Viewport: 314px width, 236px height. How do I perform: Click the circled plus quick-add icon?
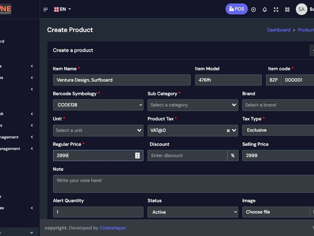tap(253, 9)
